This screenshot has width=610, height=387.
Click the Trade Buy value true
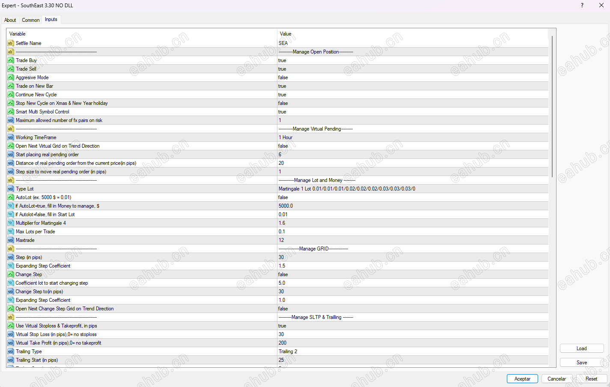click(282, 60)
